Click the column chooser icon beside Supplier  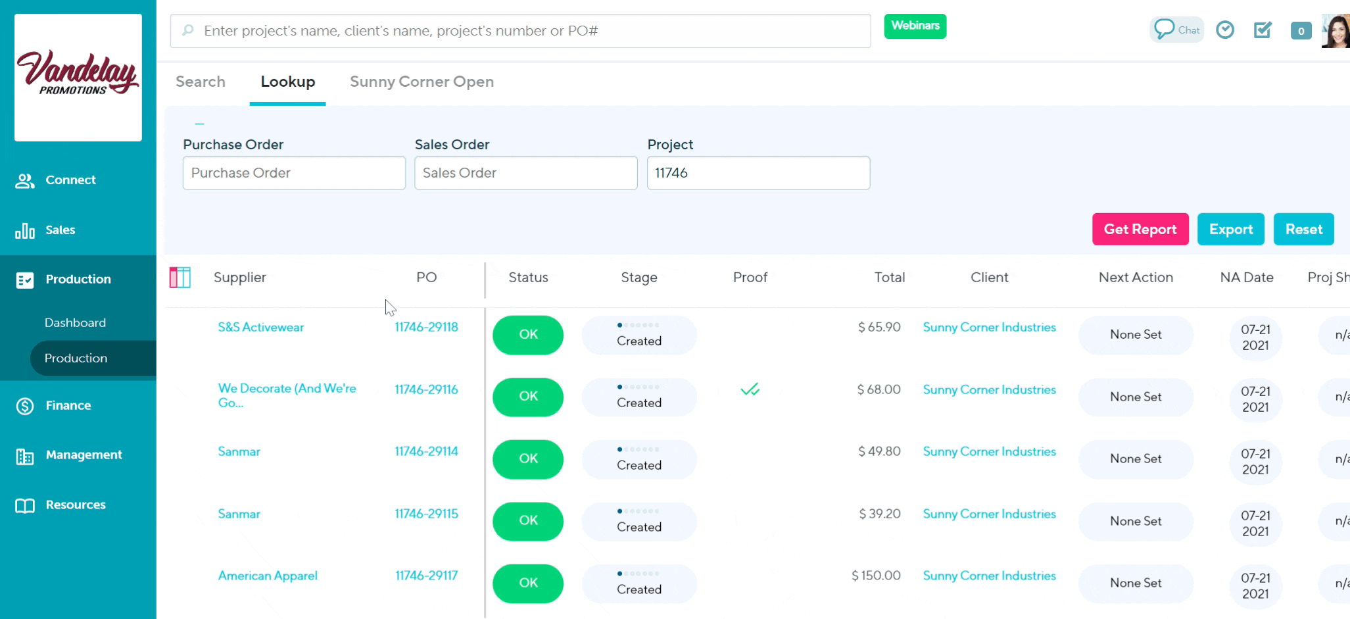[x=180, y=278]
